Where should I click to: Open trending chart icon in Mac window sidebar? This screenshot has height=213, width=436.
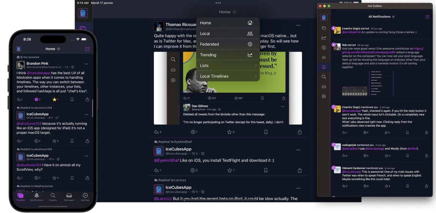pyautogui.click(x=324, y=38)
